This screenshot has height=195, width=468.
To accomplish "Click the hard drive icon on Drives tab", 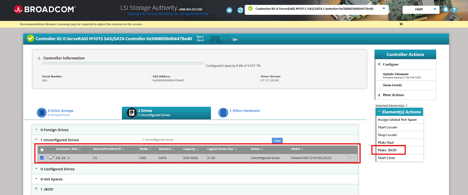I will pyautogui.click(x=132, y=113).
